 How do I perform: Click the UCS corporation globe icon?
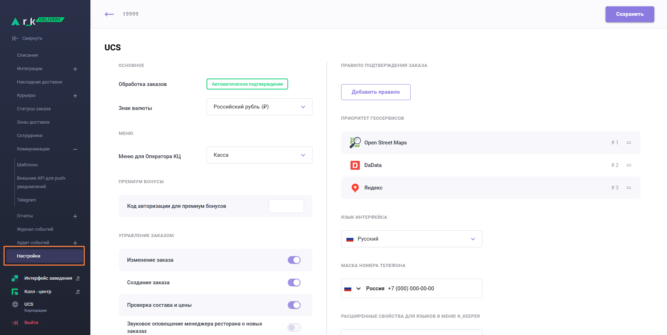pos(15,304)
